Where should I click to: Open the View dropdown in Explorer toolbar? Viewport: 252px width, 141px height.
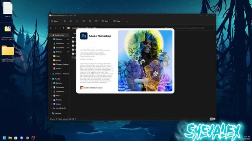click(117, 21)
